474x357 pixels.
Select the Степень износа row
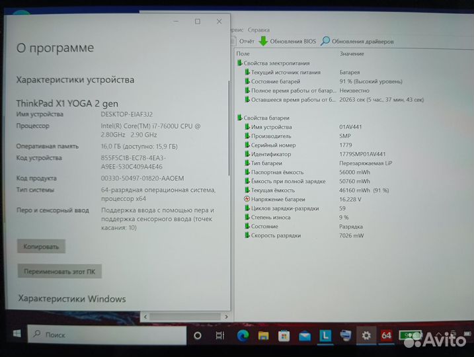pyautogui.click(x=297, y=218)
